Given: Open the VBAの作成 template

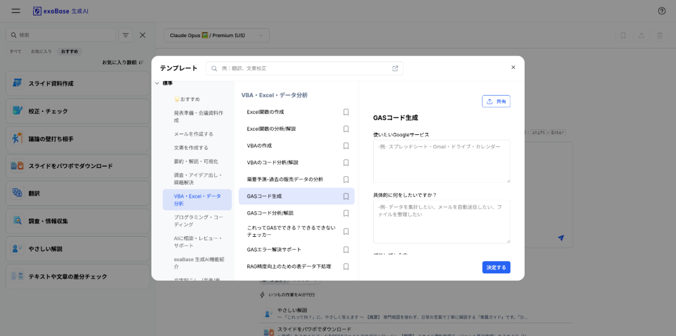Looking at the screenshot, I should pos(297,146).
